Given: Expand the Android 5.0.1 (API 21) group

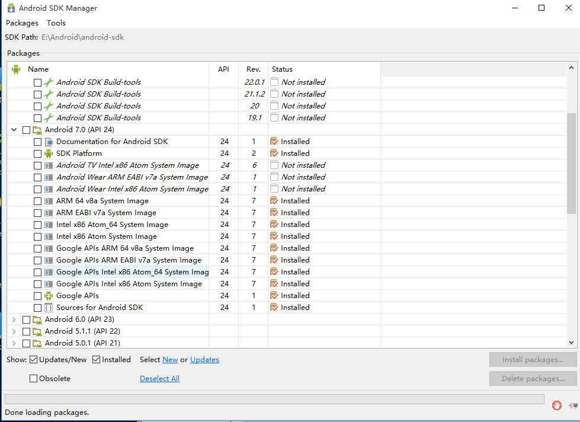Looking at the screenshot, I should point(14,343).
